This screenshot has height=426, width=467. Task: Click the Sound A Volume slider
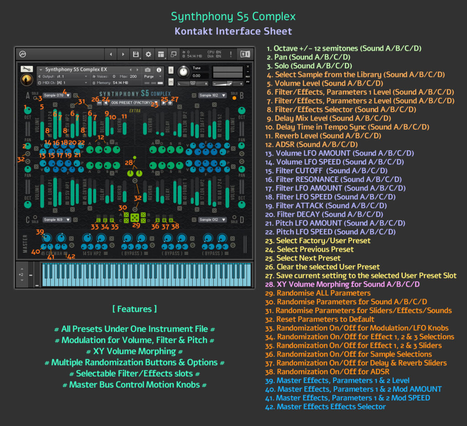coord(42,124)
